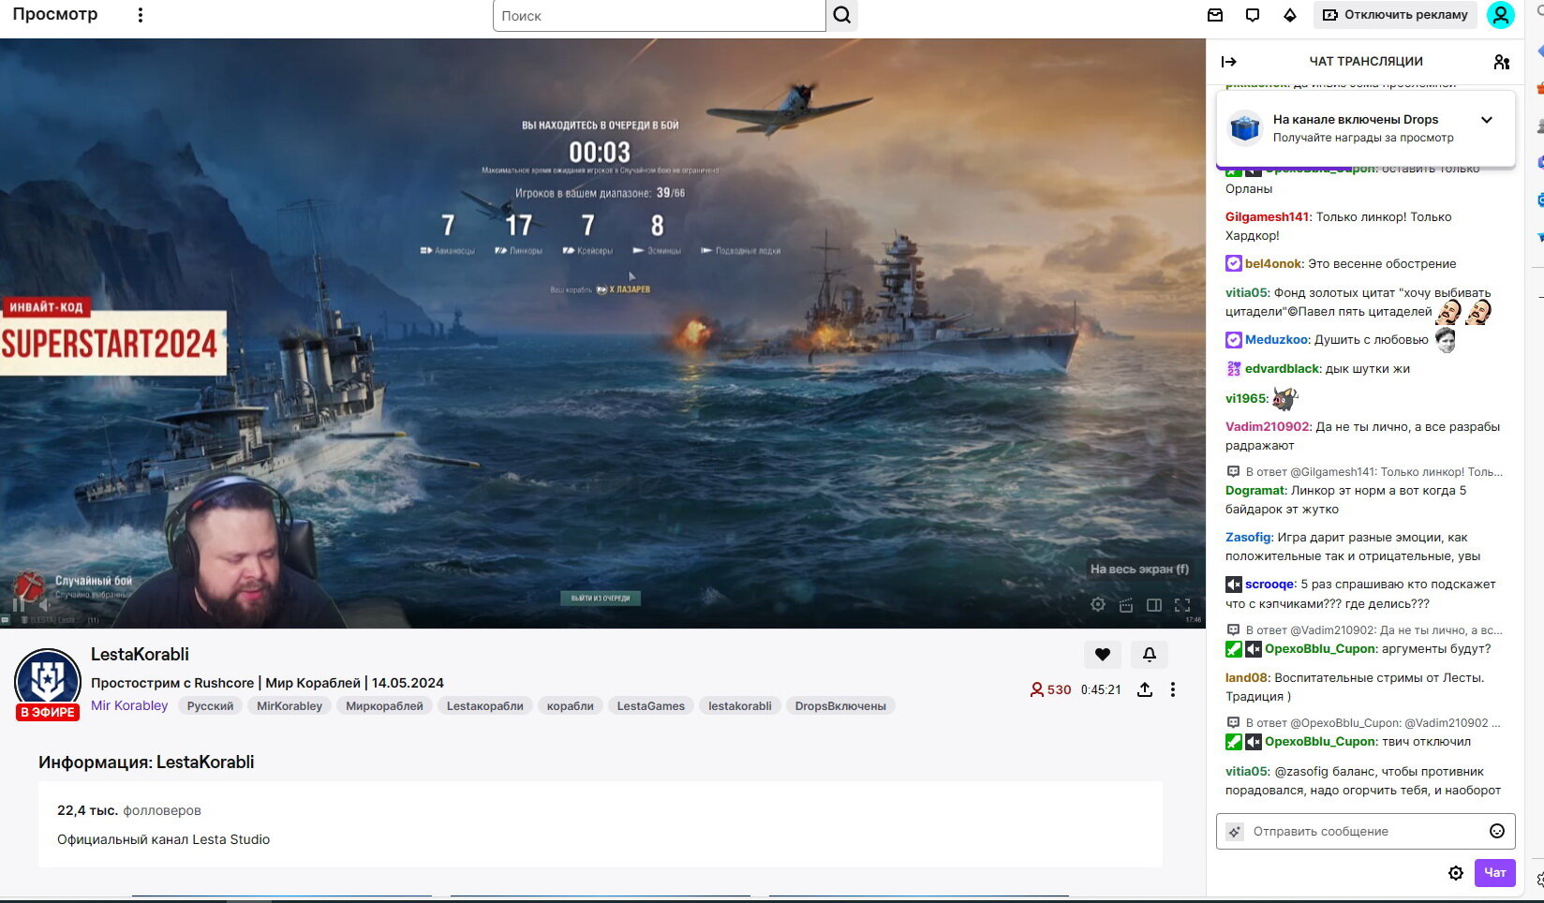This screenshot has height=903, width=1544.
Task: Open stream options three-dot menu
Action: click(x=1173, y=689)
